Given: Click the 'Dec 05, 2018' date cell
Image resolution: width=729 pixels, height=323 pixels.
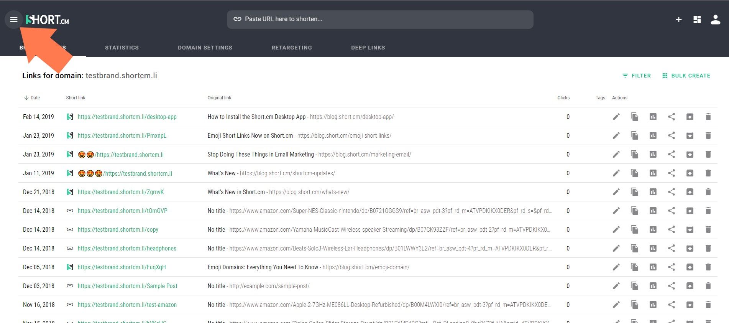Looking at the screenshot, I should pyautogui.click(x=39, y=267).
